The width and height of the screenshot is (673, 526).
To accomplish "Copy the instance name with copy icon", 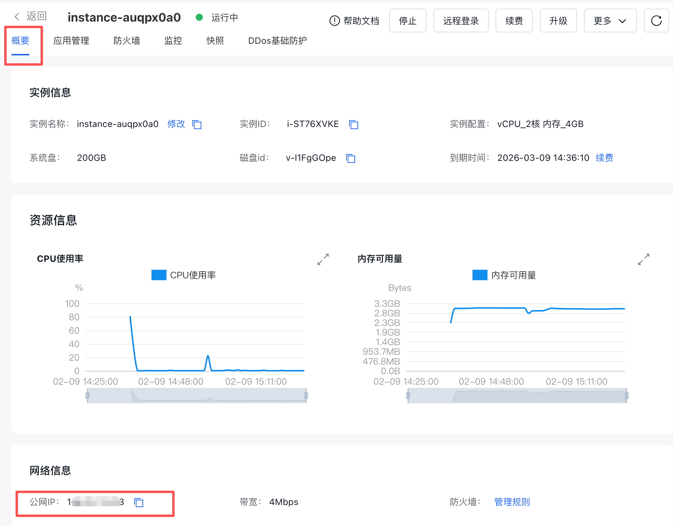I will click(x=197, y=124).
